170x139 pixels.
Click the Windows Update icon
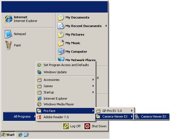coord(39,72)
